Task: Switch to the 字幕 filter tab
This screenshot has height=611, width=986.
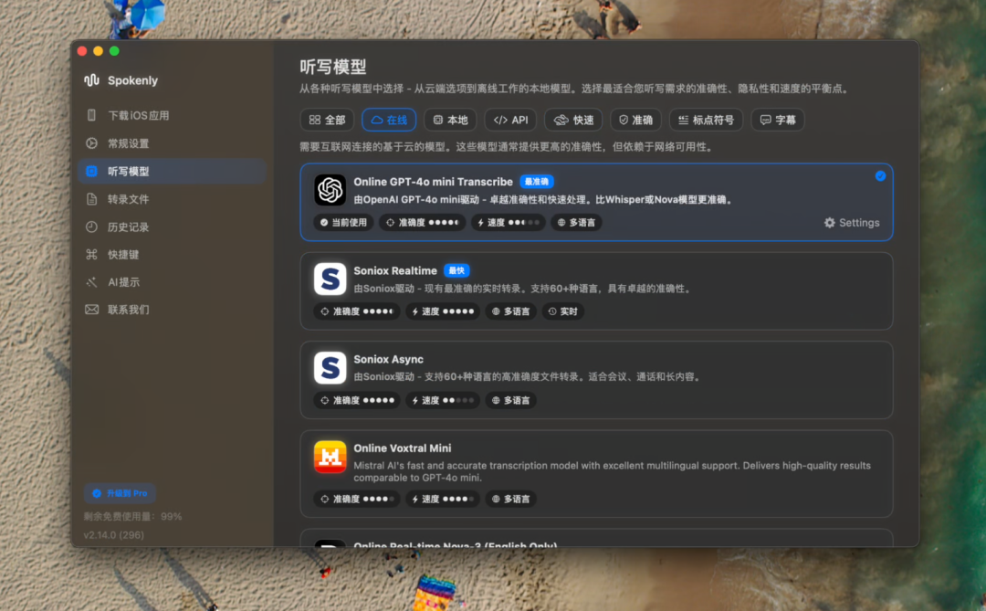Action: (x=778, y=120)
